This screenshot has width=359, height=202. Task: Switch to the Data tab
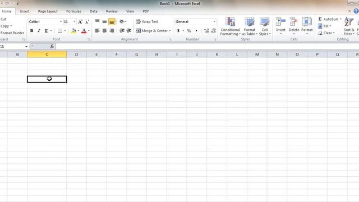pyautogui.click(x=94, y=11)
